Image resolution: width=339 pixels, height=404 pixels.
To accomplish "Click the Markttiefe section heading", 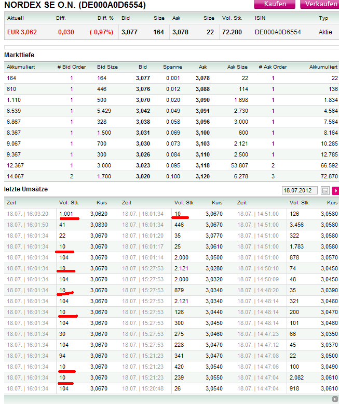I will click(x=19, y=55).
